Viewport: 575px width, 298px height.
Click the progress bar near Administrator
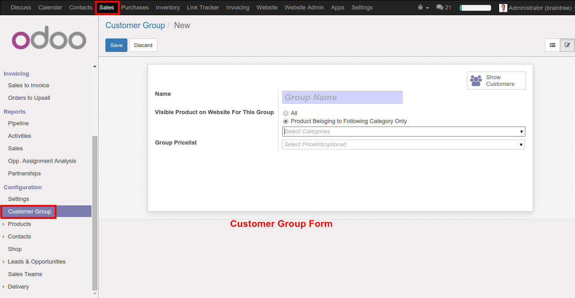tap(475, 7)
